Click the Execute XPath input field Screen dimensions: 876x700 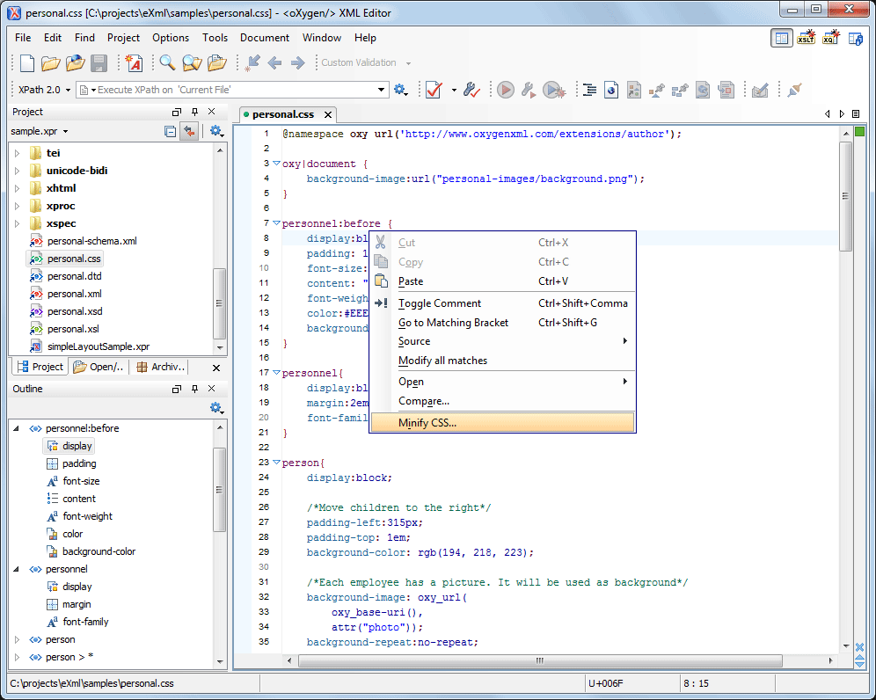point(232,90)
